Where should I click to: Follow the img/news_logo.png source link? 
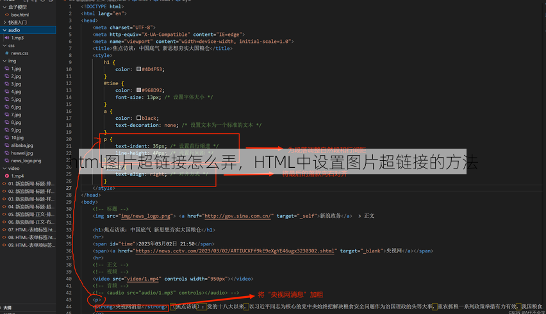(x=145, y=216)
